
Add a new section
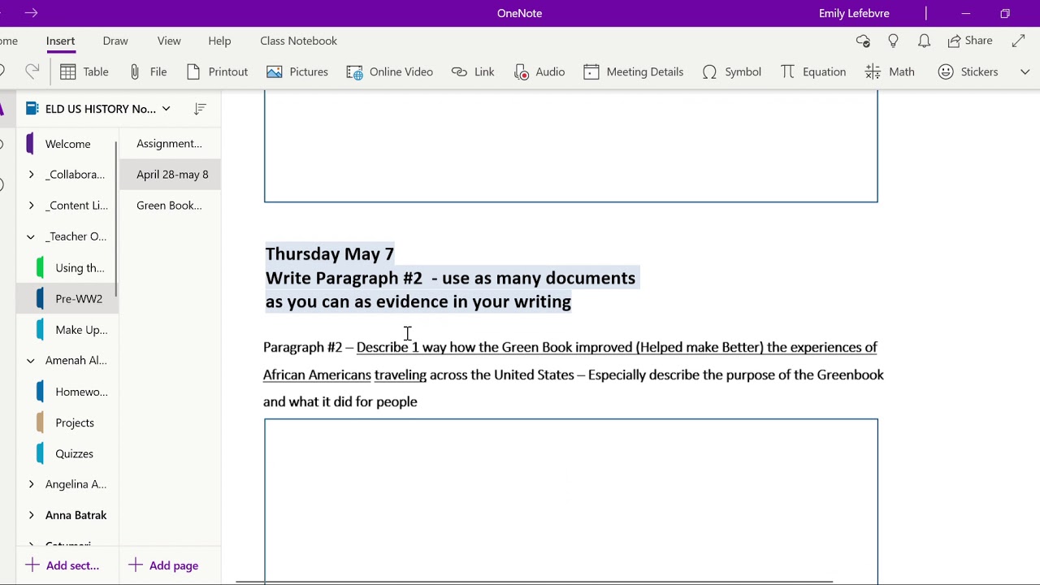click(63, 565)
